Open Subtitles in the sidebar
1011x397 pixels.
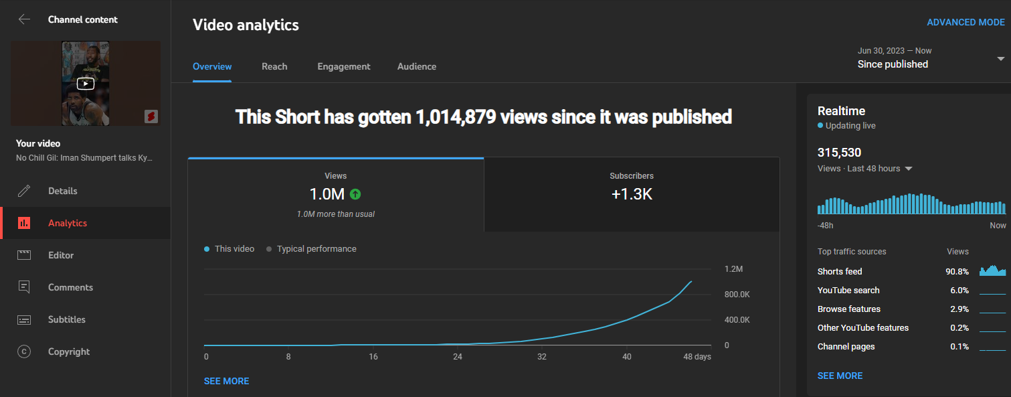pyautogui.click(x=86, y=319)
